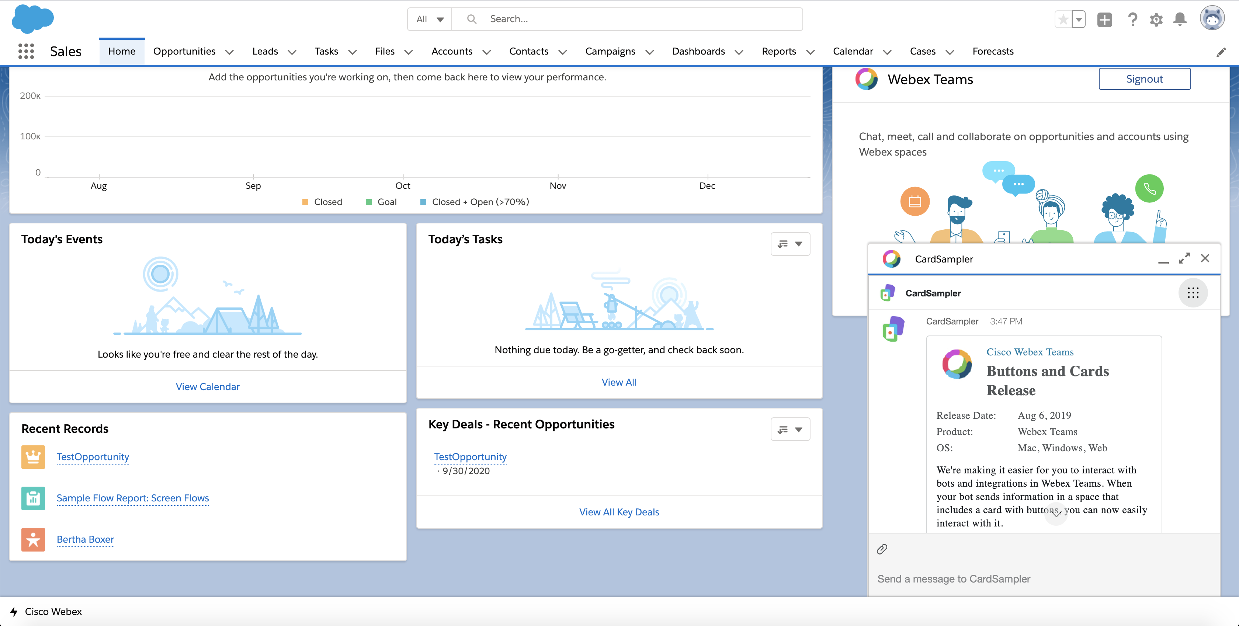
Task: Open the Accounts tab
Action: [x=452, y=51]
